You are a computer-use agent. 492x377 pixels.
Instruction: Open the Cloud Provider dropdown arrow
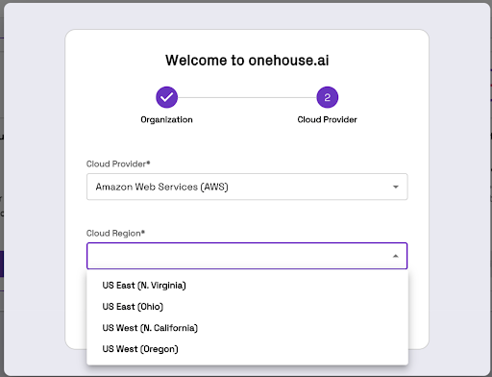coord(396,187)
